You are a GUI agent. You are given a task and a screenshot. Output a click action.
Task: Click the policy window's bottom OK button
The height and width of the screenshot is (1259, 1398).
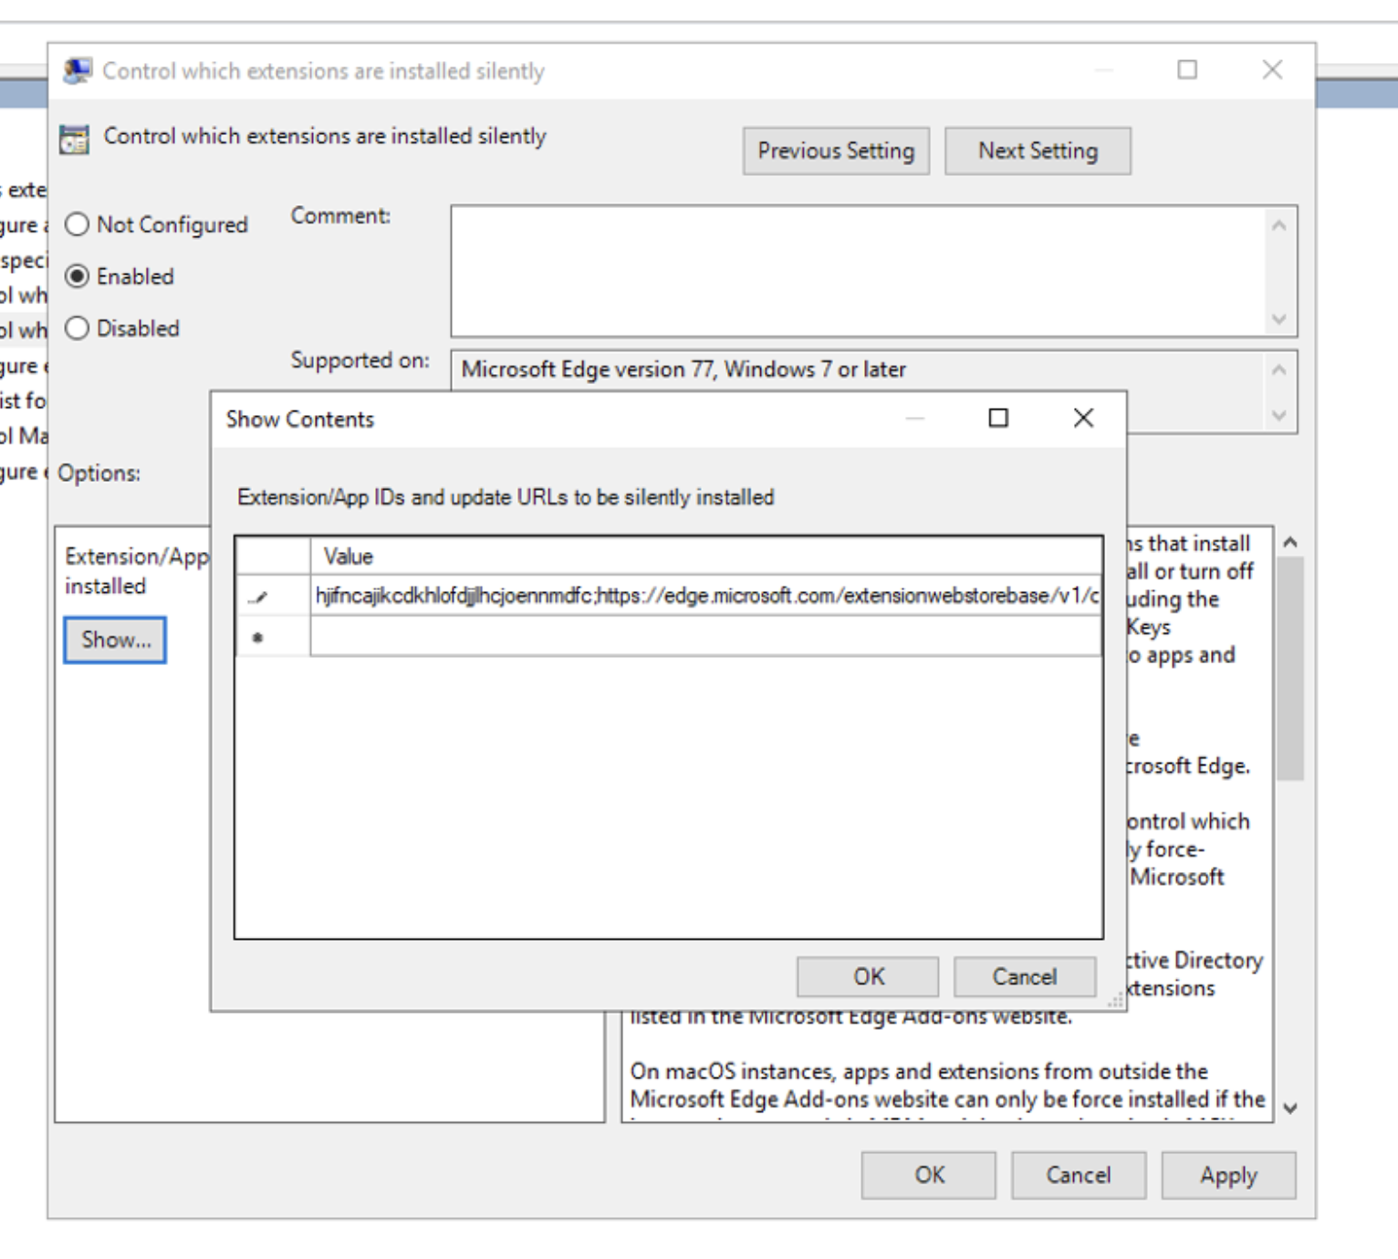928,1175
